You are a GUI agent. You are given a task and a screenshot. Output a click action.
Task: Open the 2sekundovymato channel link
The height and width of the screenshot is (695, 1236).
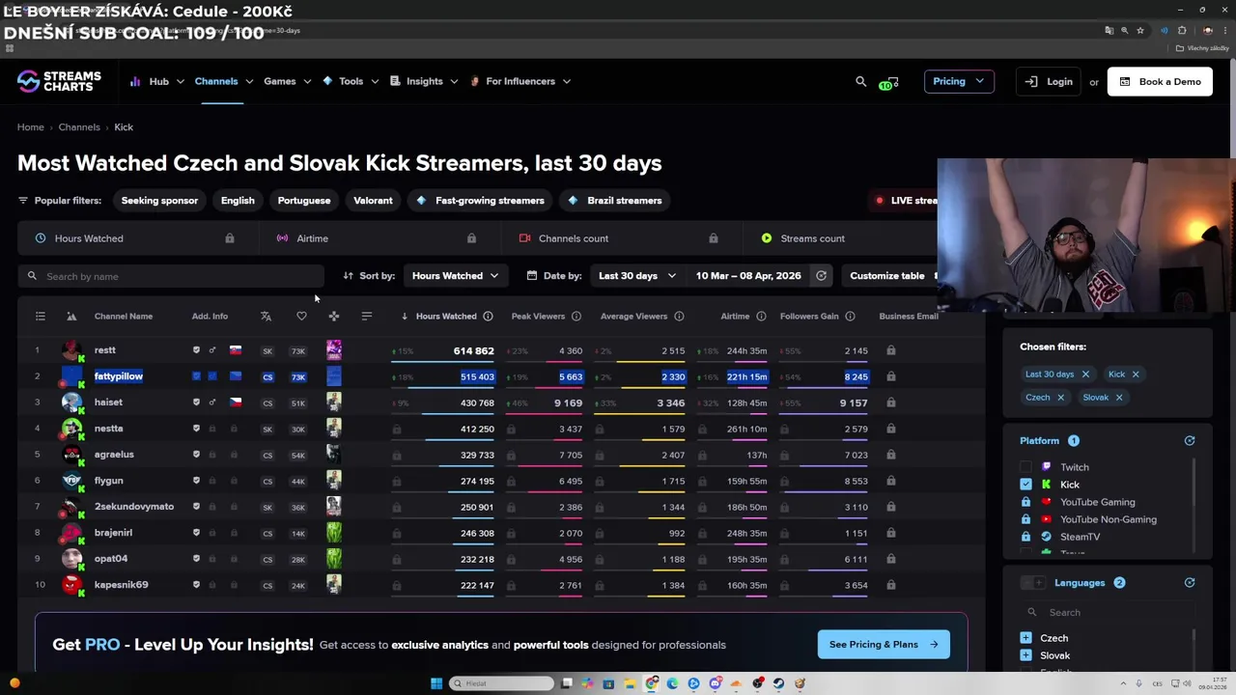(134, 507)
